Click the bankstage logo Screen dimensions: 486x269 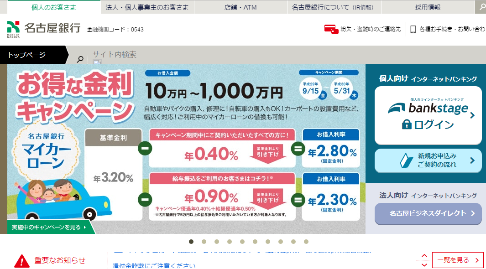tap(429, 107)
